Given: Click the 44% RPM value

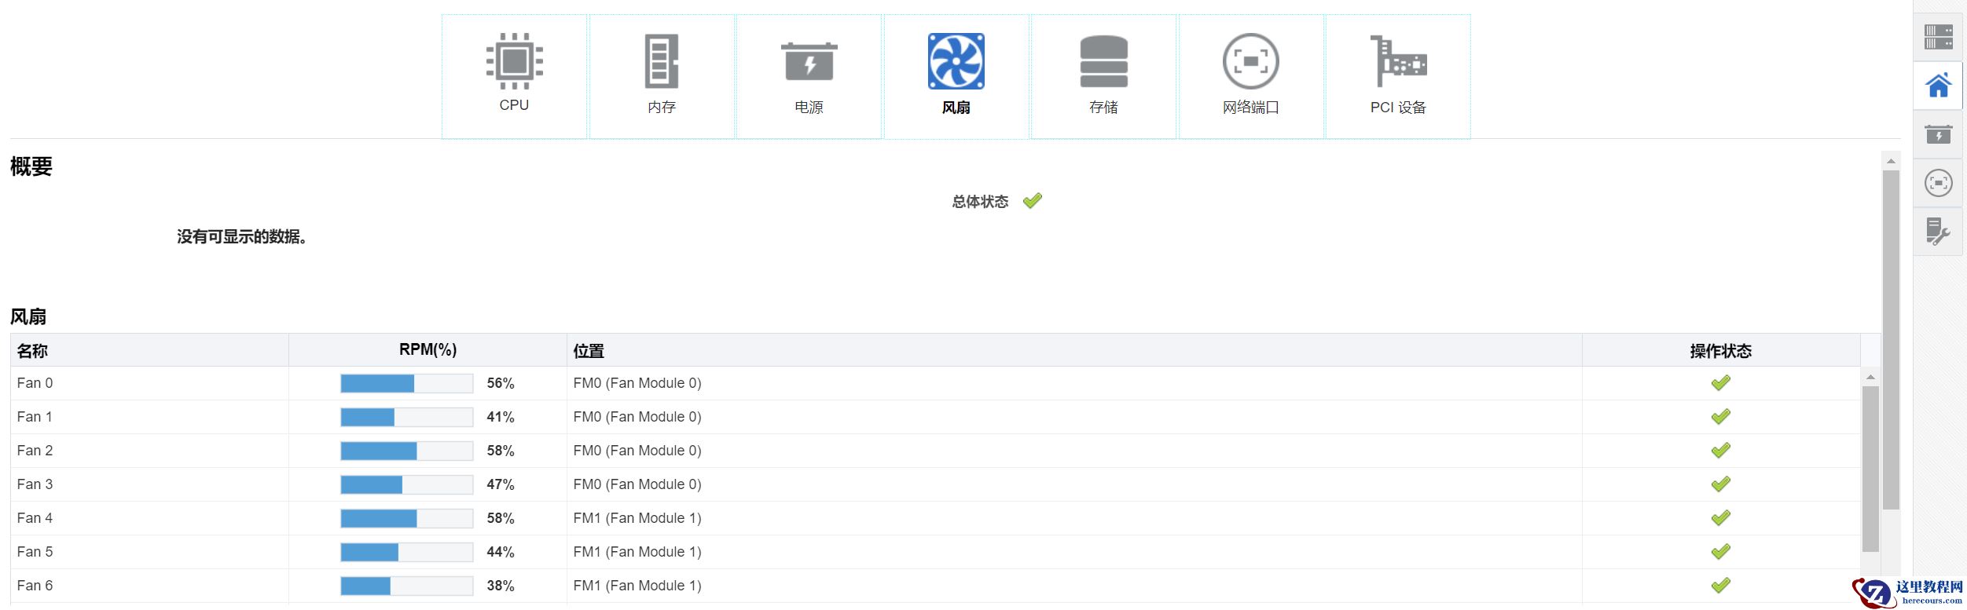Looking at the screenshot, I should [x=501, y=552].
